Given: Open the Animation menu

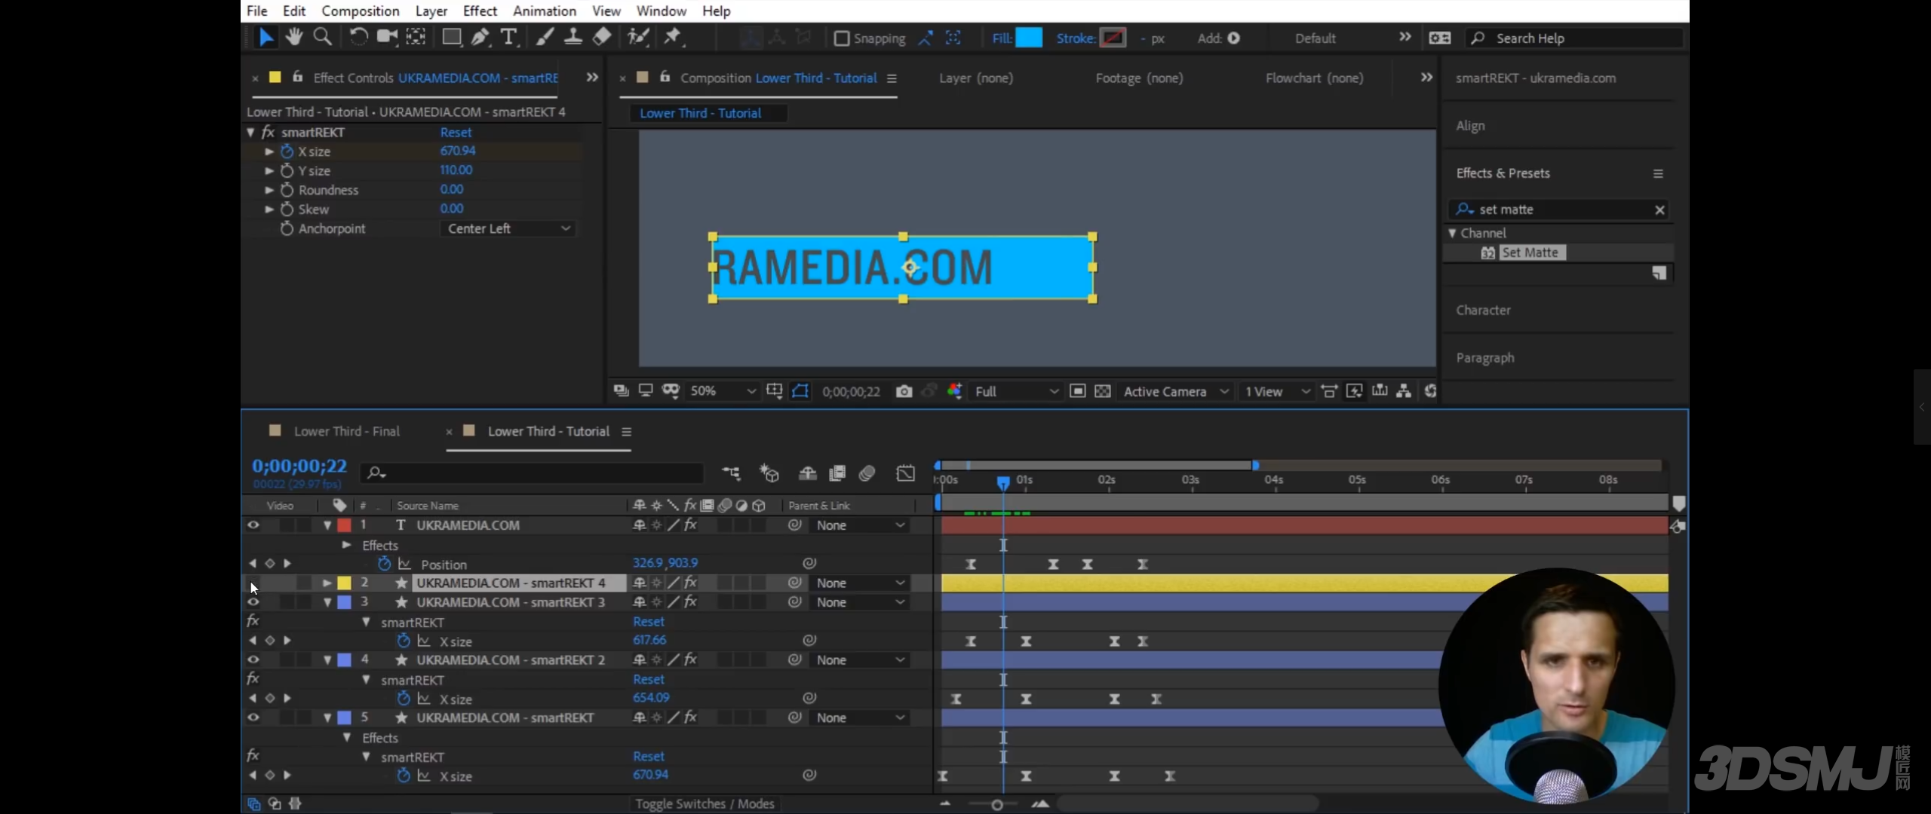Looking at the screenshot, I should tap(545, 11).
